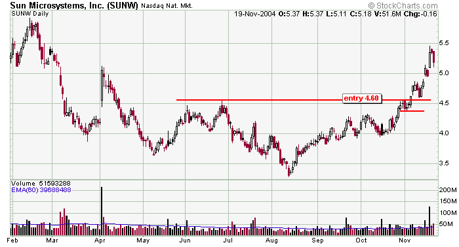Click the 'Volume 51593288' label
459x247 pixels.
(x=41, y=184)
